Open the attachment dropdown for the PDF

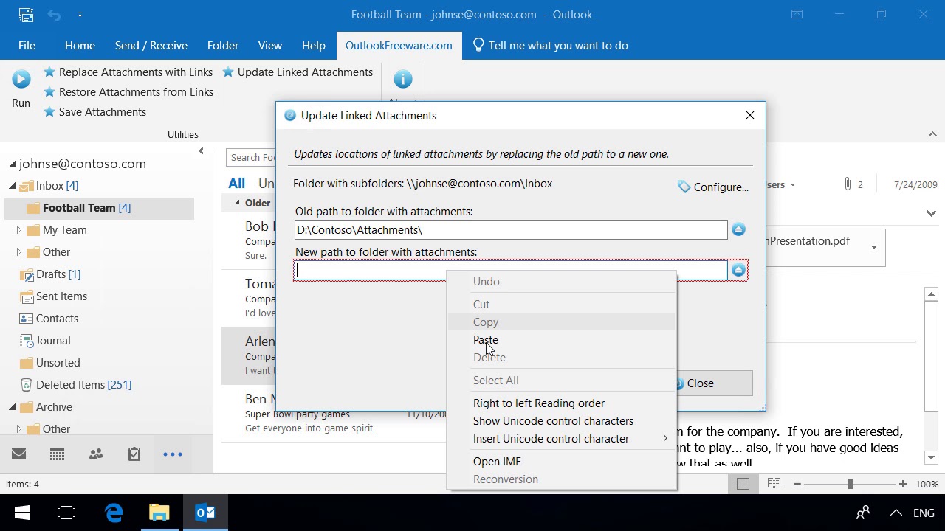coord(874,248)
